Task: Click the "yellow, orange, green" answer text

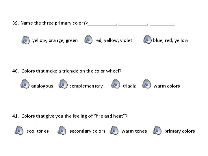Action: (55, 40)
